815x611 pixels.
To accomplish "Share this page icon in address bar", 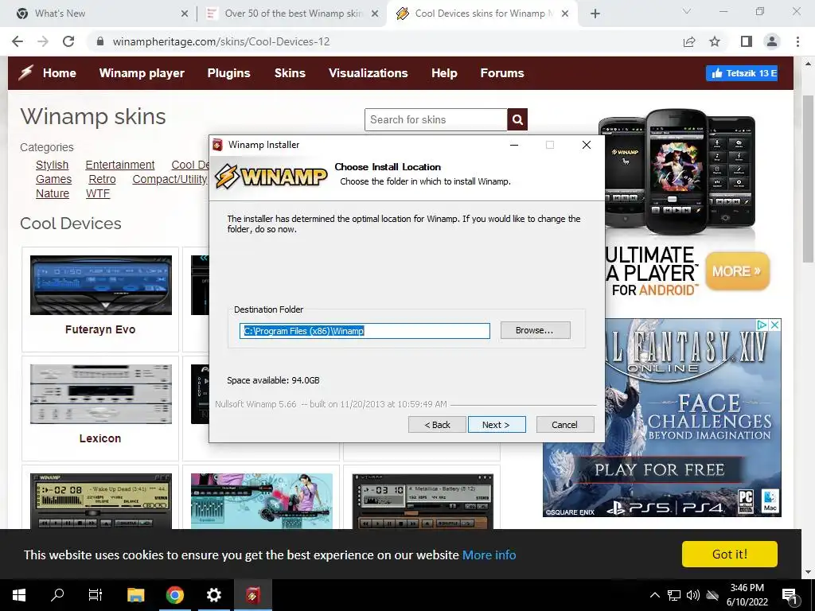I will 689,41.
